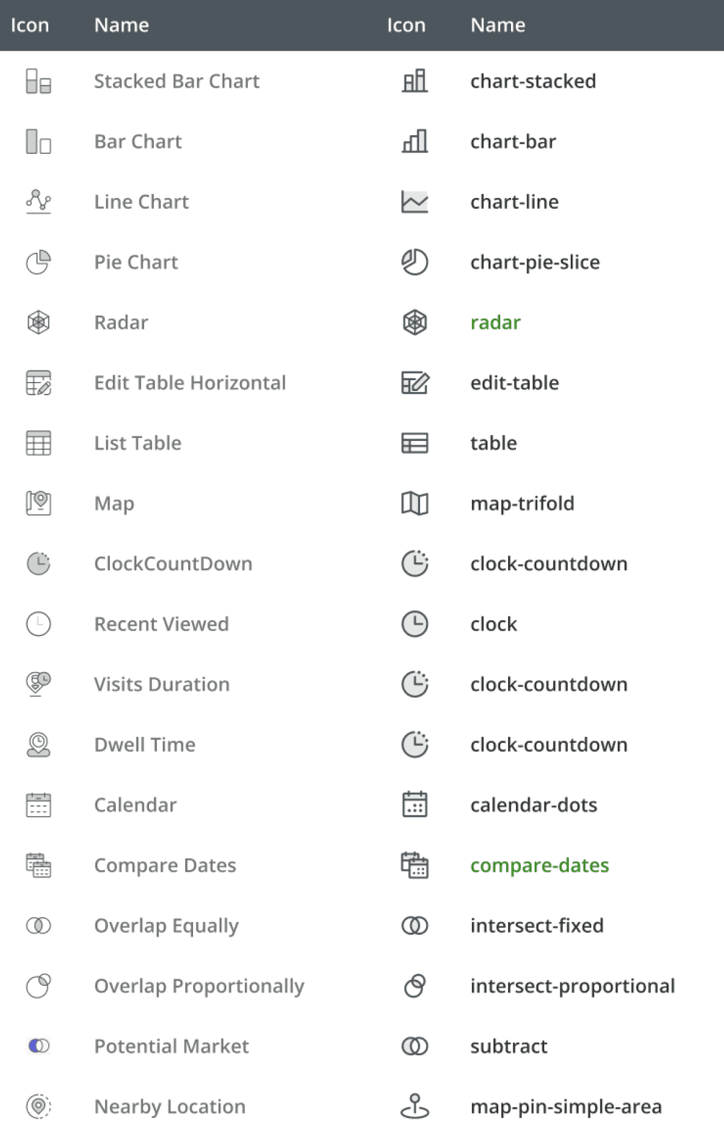Open the radar green link

tap(495, 322)
